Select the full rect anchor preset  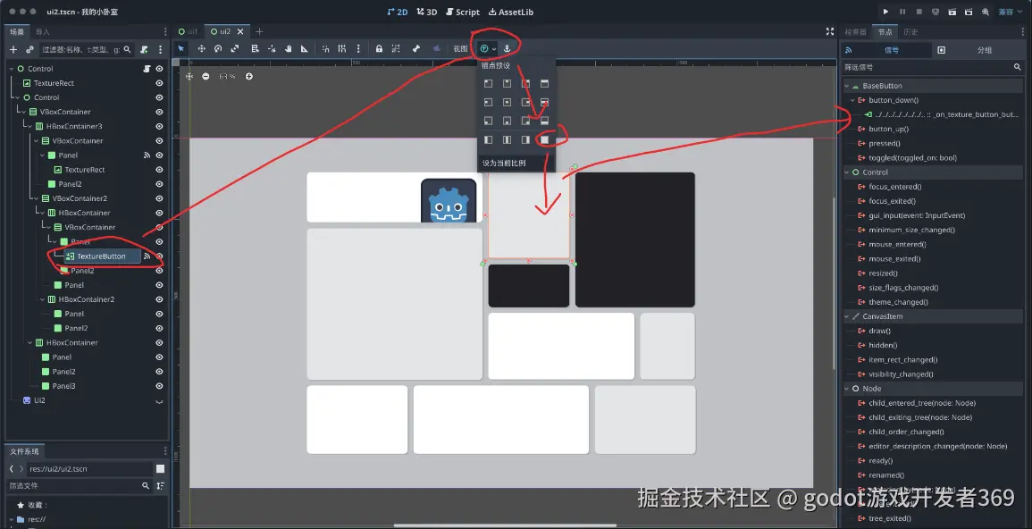[x=544, y=139]
